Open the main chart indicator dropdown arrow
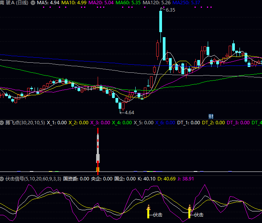 click(x=33, y=3)
